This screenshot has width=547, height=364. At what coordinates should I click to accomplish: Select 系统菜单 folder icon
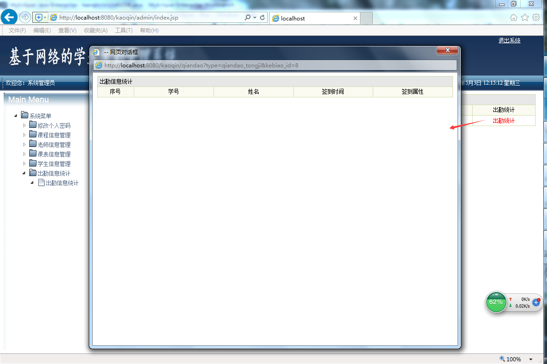tap(25, 115)
